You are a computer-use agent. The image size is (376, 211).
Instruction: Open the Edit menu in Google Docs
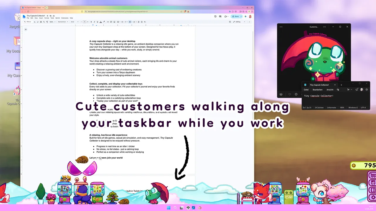coord(32,18)
